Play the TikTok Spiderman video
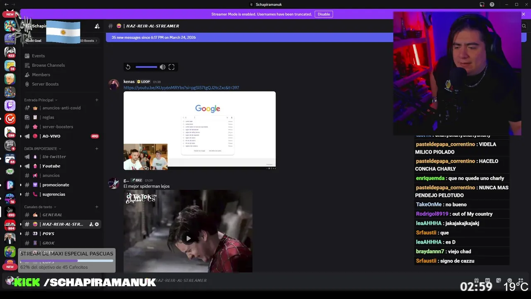The height and width of the screenshot is (299, 531). (x=188, y=238)
